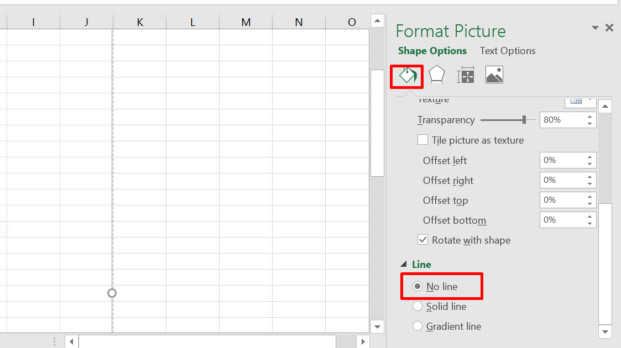Open the texture picker thumbnail

577,100
